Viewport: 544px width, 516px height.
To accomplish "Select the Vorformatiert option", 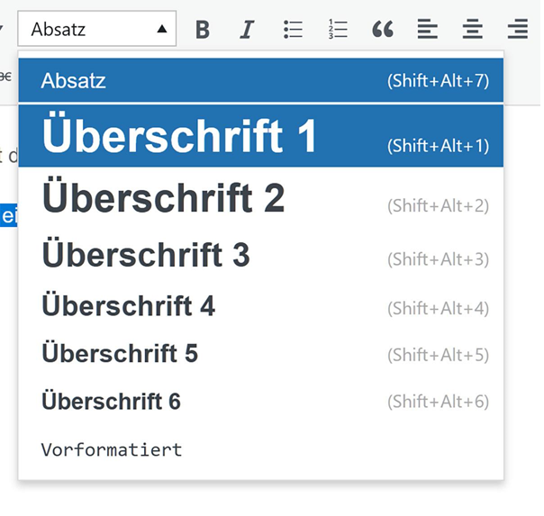I will point(261,449).
